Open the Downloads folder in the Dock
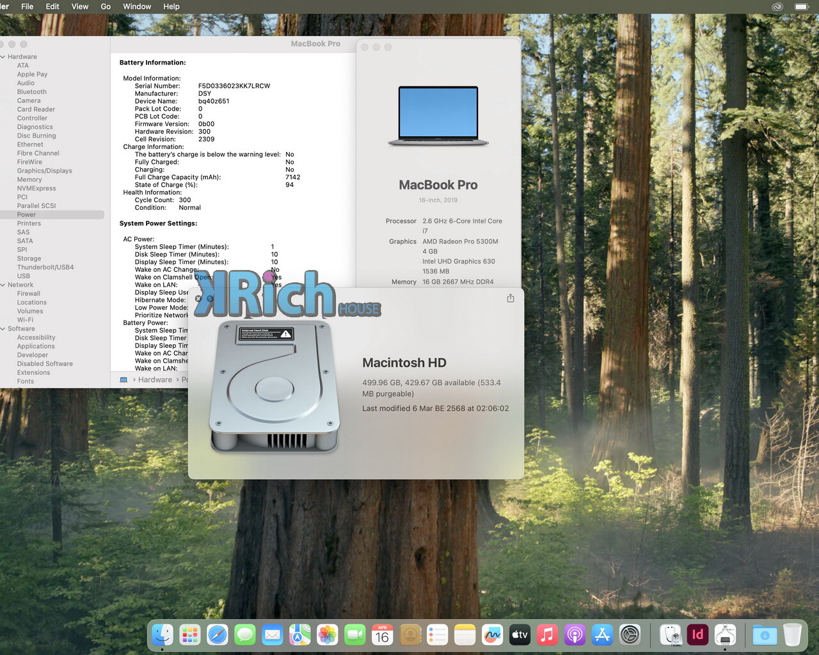 pos(765,635)
